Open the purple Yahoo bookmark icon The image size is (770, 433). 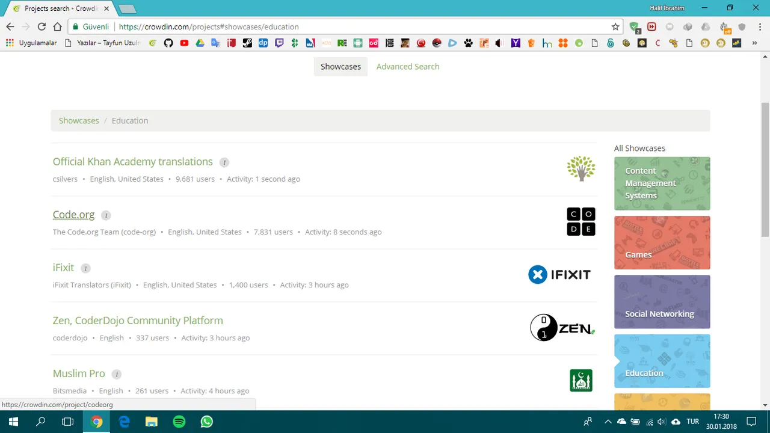coord(516,43)
